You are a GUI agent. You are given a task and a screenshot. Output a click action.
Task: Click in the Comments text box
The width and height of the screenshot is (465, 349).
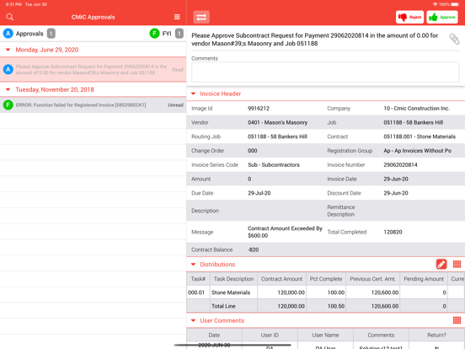click(325, 72)
